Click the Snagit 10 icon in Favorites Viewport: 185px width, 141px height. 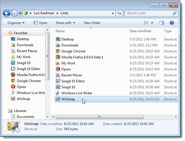[13, 63]
